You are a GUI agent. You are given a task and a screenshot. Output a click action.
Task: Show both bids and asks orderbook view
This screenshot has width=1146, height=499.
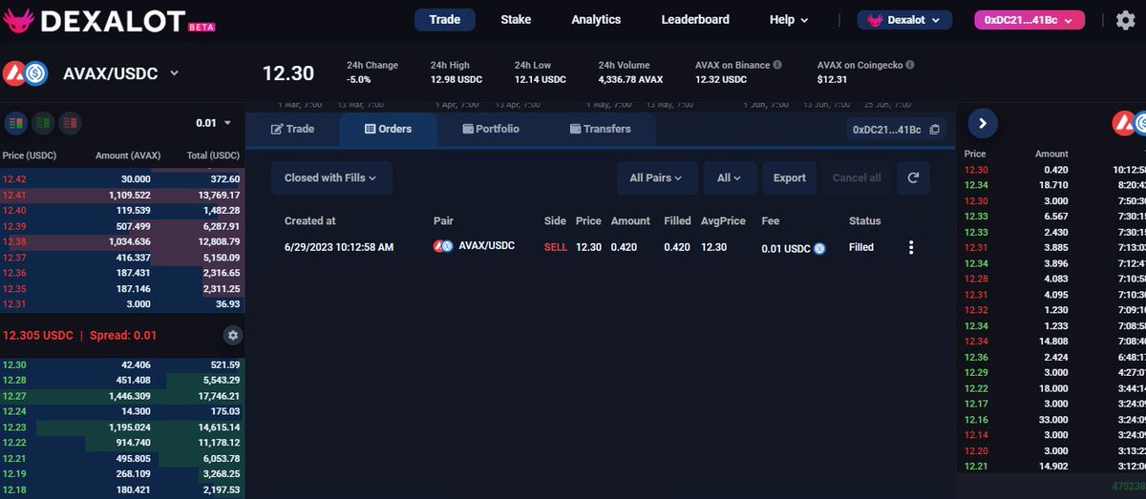pos(15,122)
